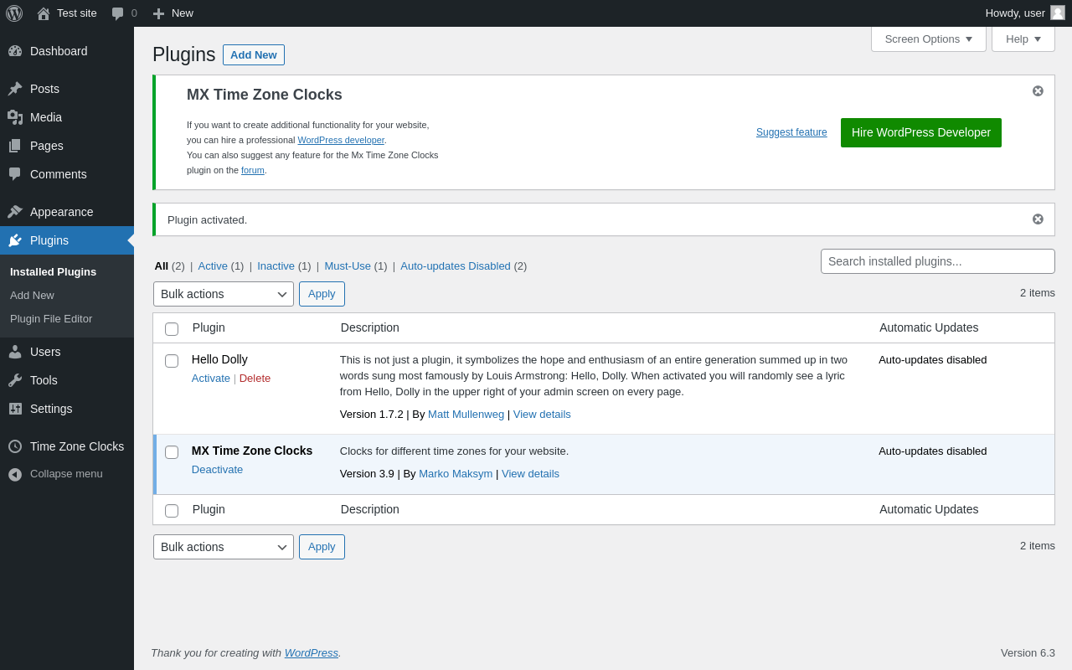Click Add New button beside Plugins heading
The image size is (1072, 670).
tap(254, 55)
